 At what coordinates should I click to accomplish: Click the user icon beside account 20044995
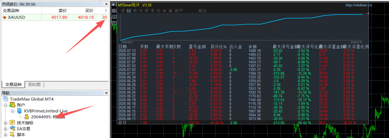coord(27,117)
